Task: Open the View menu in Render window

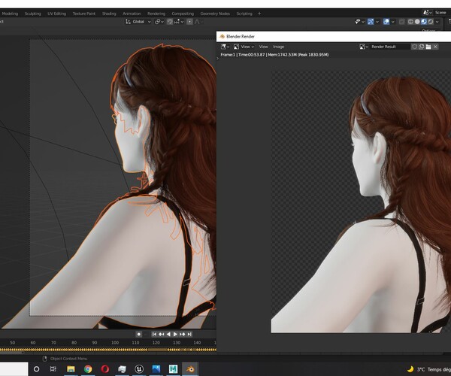Action: point(263,47)
